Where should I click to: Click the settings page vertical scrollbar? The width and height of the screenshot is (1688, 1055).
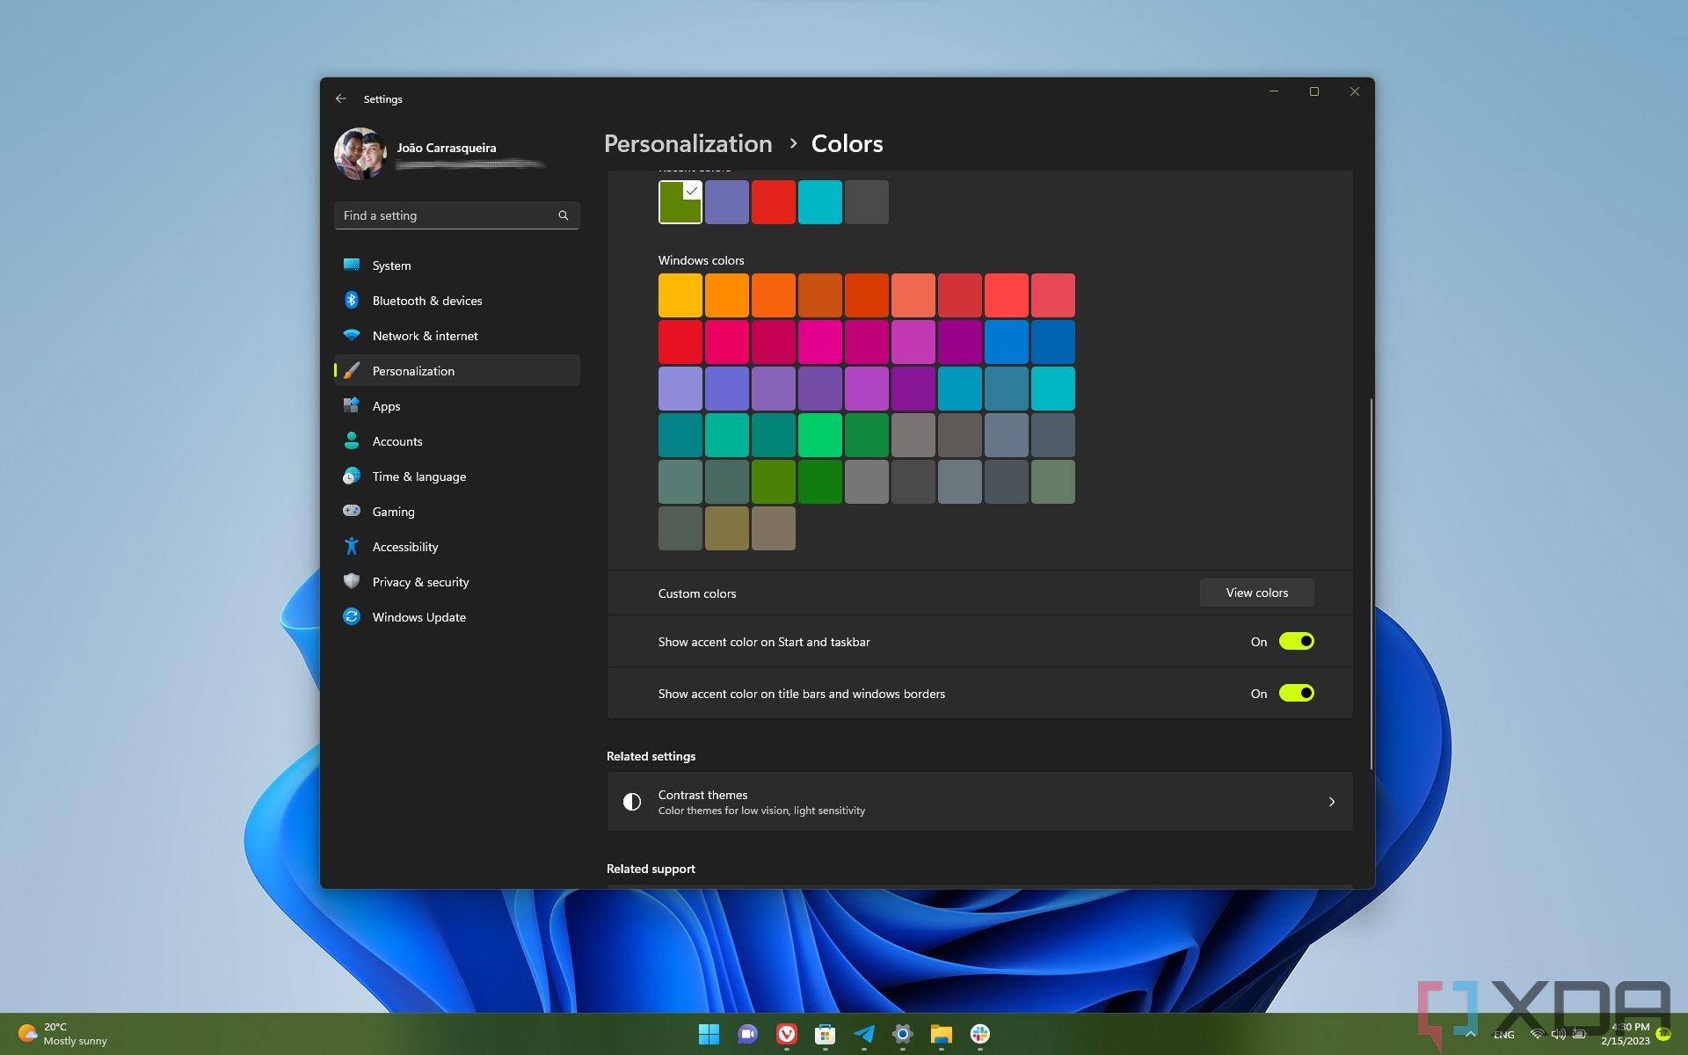point(1371,585)
